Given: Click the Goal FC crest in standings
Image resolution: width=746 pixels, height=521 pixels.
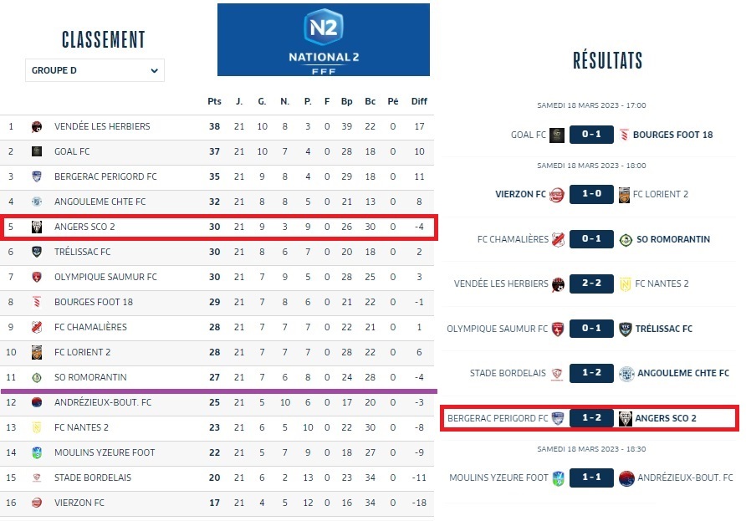Looking at the screenshot, I should tap(37, 152).
